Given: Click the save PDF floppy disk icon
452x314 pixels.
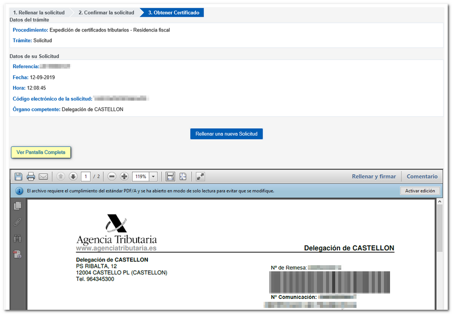Looking at the screenshot, I should 18,176.
